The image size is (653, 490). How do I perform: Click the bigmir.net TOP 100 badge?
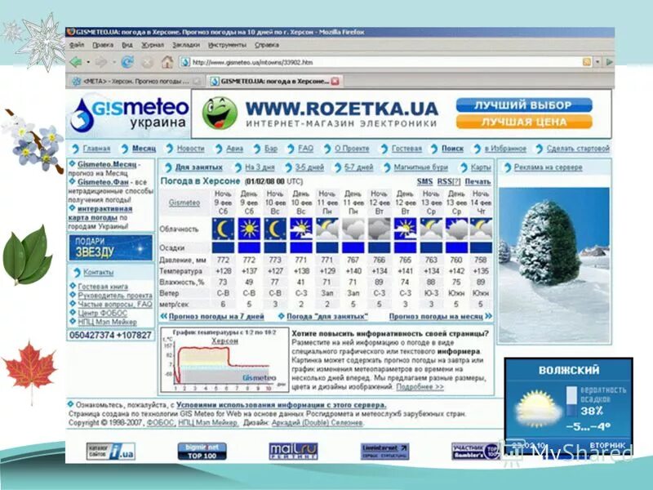point(202,452)
